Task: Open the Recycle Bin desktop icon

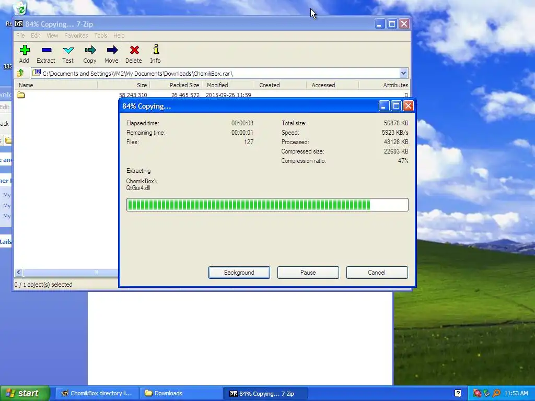Action: point(20,8)
